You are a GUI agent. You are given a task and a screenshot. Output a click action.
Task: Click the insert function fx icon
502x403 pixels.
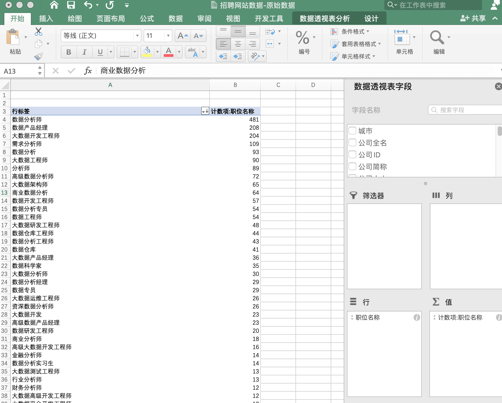[88, 71]
